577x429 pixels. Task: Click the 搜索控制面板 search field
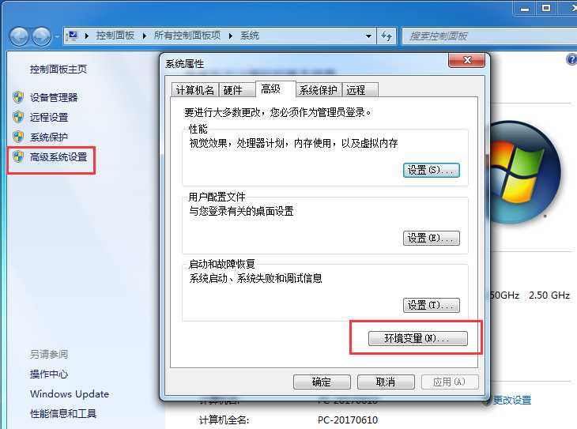coord(489,36)
